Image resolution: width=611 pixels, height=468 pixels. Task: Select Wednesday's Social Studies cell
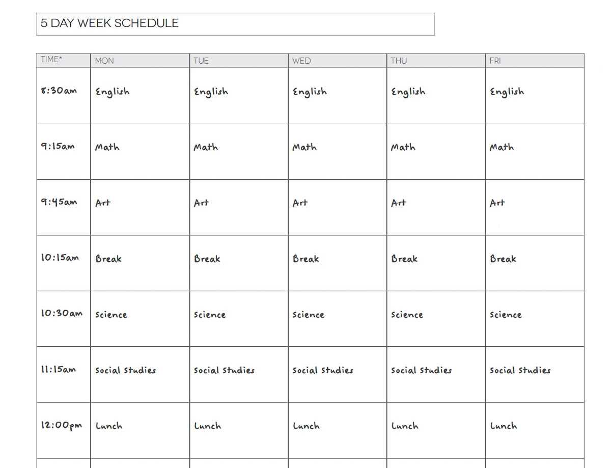(337, 374)
